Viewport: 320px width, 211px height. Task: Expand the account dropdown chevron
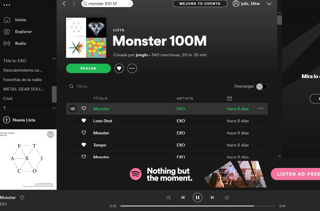tap(269, 4)
